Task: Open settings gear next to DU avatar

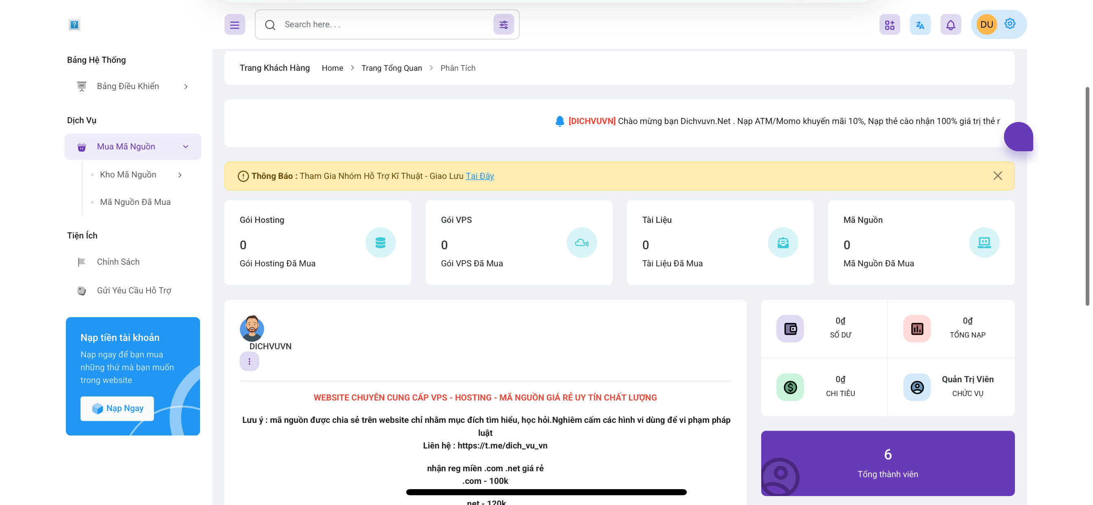Action: (1010, 24)
